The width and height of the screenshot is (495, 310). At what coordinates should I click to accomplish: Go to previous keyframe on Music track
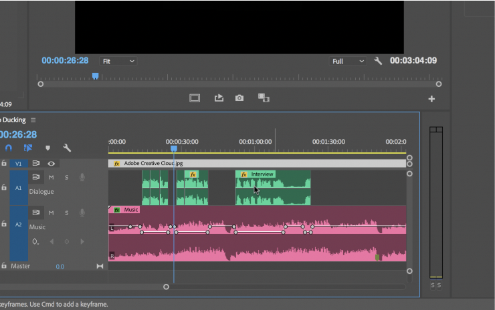tap(52, 242)
